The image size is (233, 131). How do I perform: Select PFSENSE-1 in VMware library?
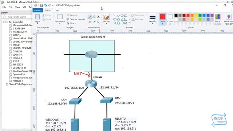coord(18,81)
